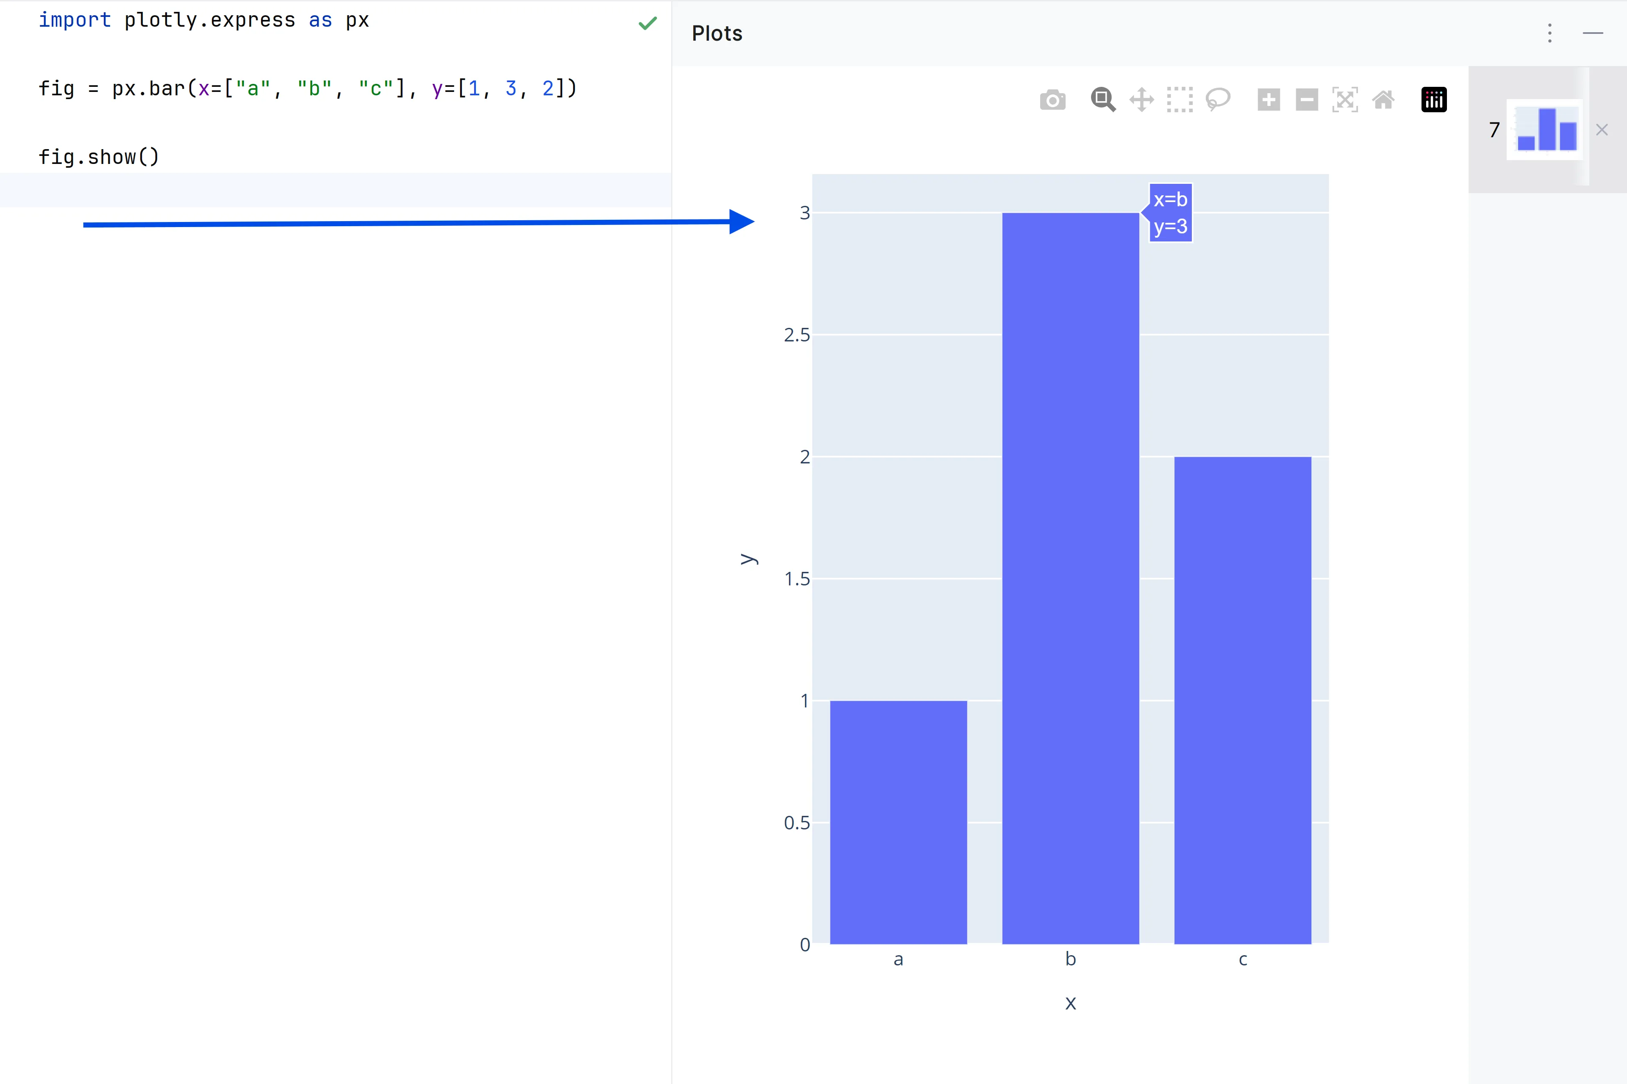Viewport: 1627px width, 1084px height.
Task: Select plot thumbnail number 7
Action: click(x=1545, y=130)
